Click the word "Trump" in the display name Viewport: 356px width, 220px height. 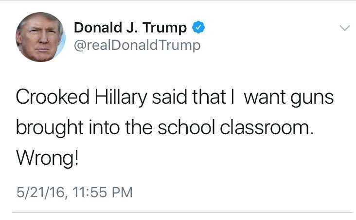click(164, 29)
